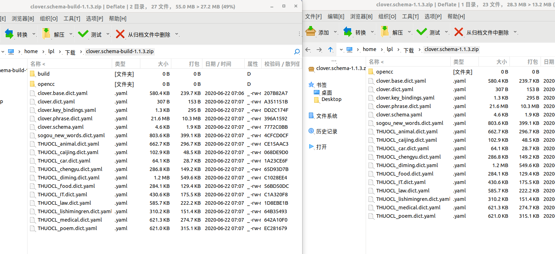Click the Convert icon in left window toolbar
Viewport: 555px width, 254px height.
(9, 34)
